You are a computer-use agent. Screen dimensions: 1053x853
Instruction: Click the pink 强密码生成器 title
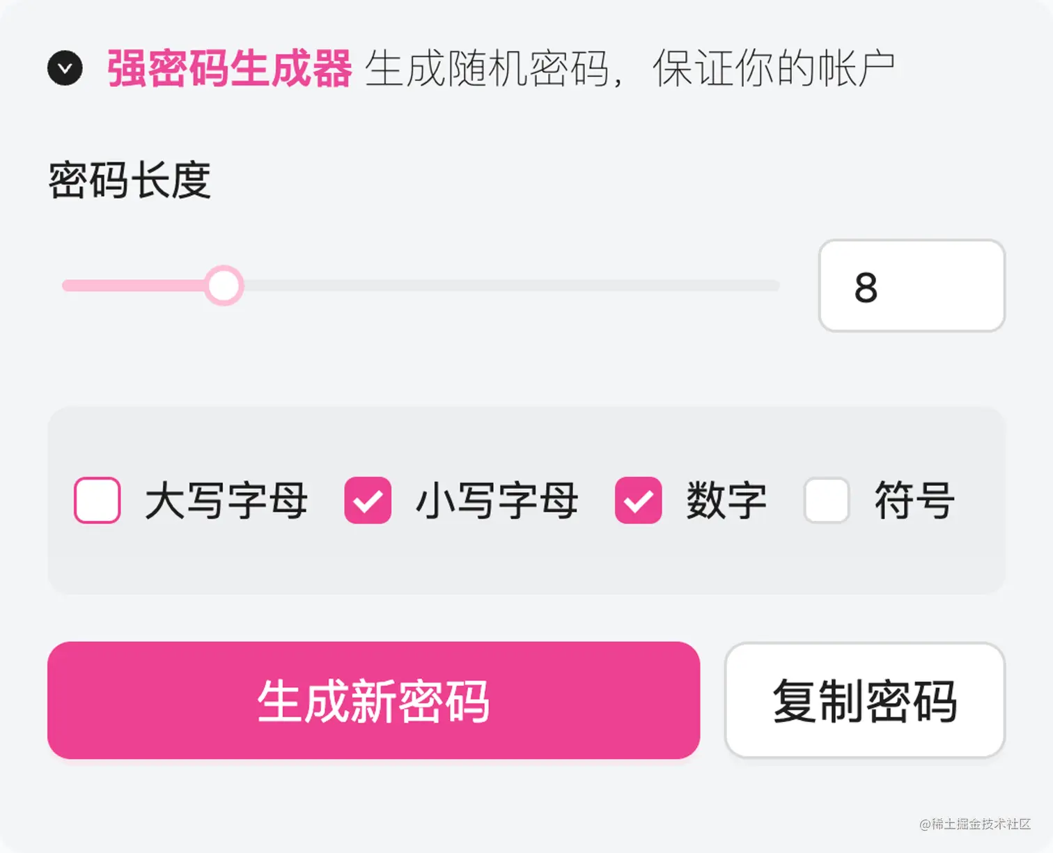229,68
